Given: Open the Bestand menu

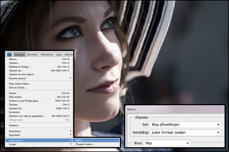Looking at the screenshot, I should point(19,54).
